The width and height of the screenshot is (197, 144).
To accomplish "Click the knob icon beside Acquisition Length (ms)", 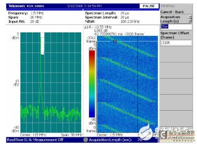I will 85,140.
